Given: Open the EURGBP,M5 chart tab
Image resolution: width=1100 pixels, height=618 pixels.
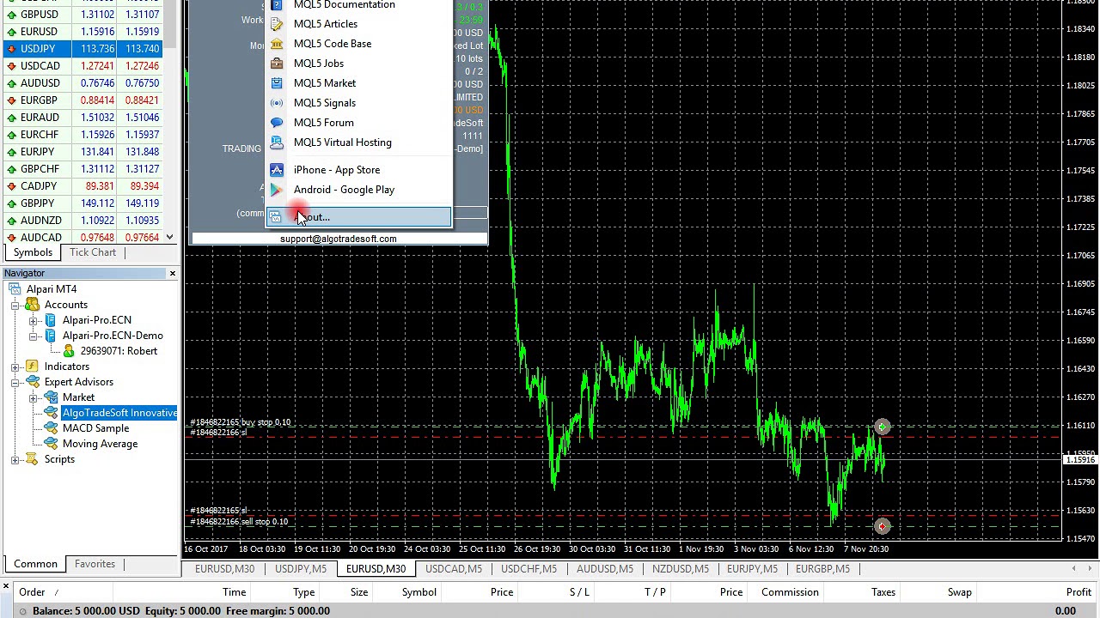Looking at the screenshot, I should pos(822,569).
